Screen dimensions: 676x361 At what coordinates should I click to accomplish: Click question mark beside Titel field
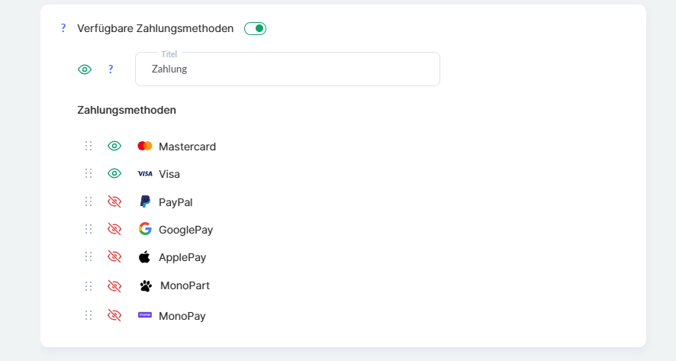[111, 69]
